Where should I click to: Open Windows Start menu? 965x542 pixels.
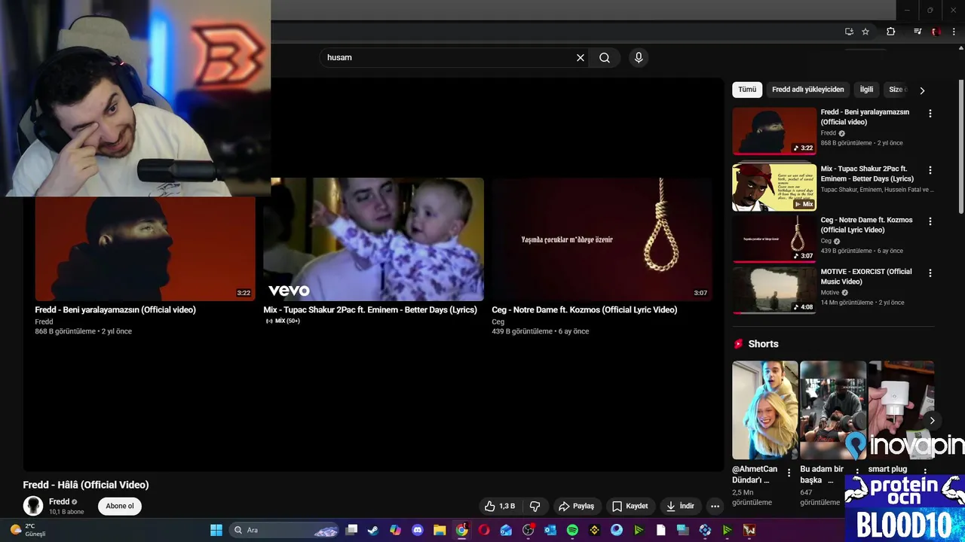216,530
